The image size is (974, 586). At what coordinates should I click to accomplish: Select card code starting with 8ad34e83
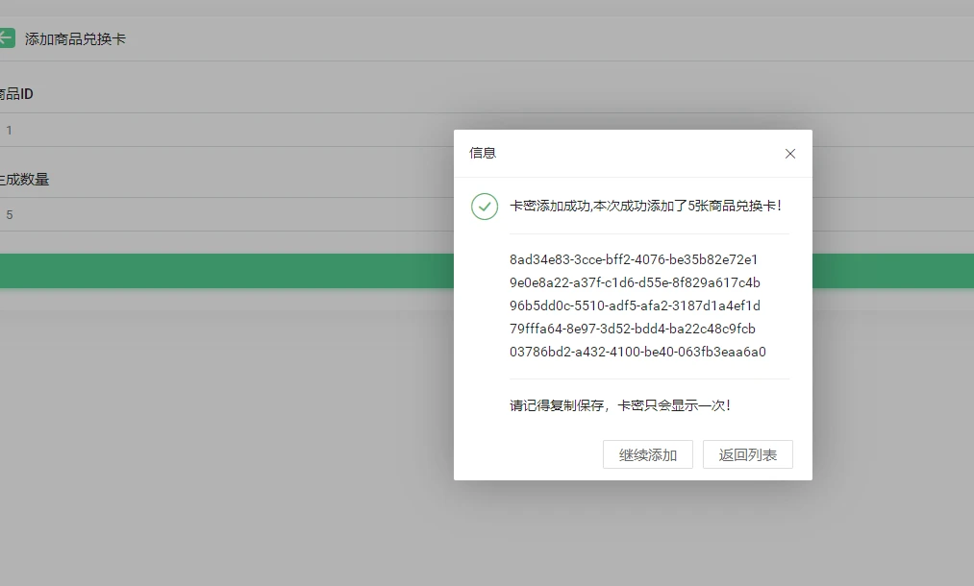tap(634, 259)
